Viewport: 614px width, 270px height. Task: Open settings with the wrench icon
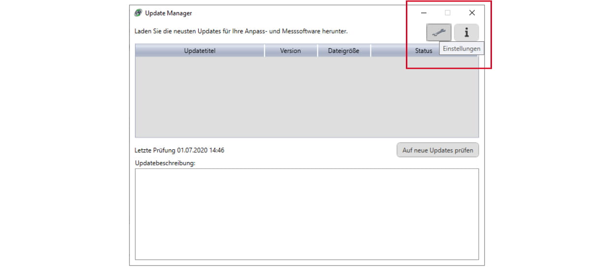click(438, 32)
